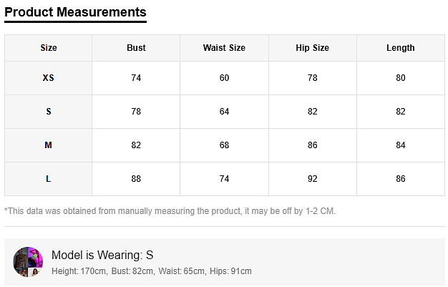Click the Bust column header
Viewport: 448px width, 287px height.
[136, 48]
